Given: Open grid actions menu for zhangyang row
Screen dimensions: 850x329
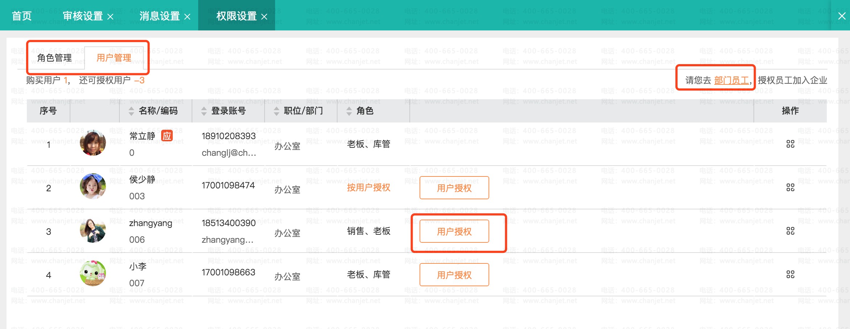Looking at the screenshot, I should pos(790,231).
